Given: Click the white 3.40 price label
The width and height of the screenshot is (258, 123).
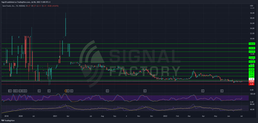Looking at the screenshot, I should pyautogui.click(x=252, y=79).
